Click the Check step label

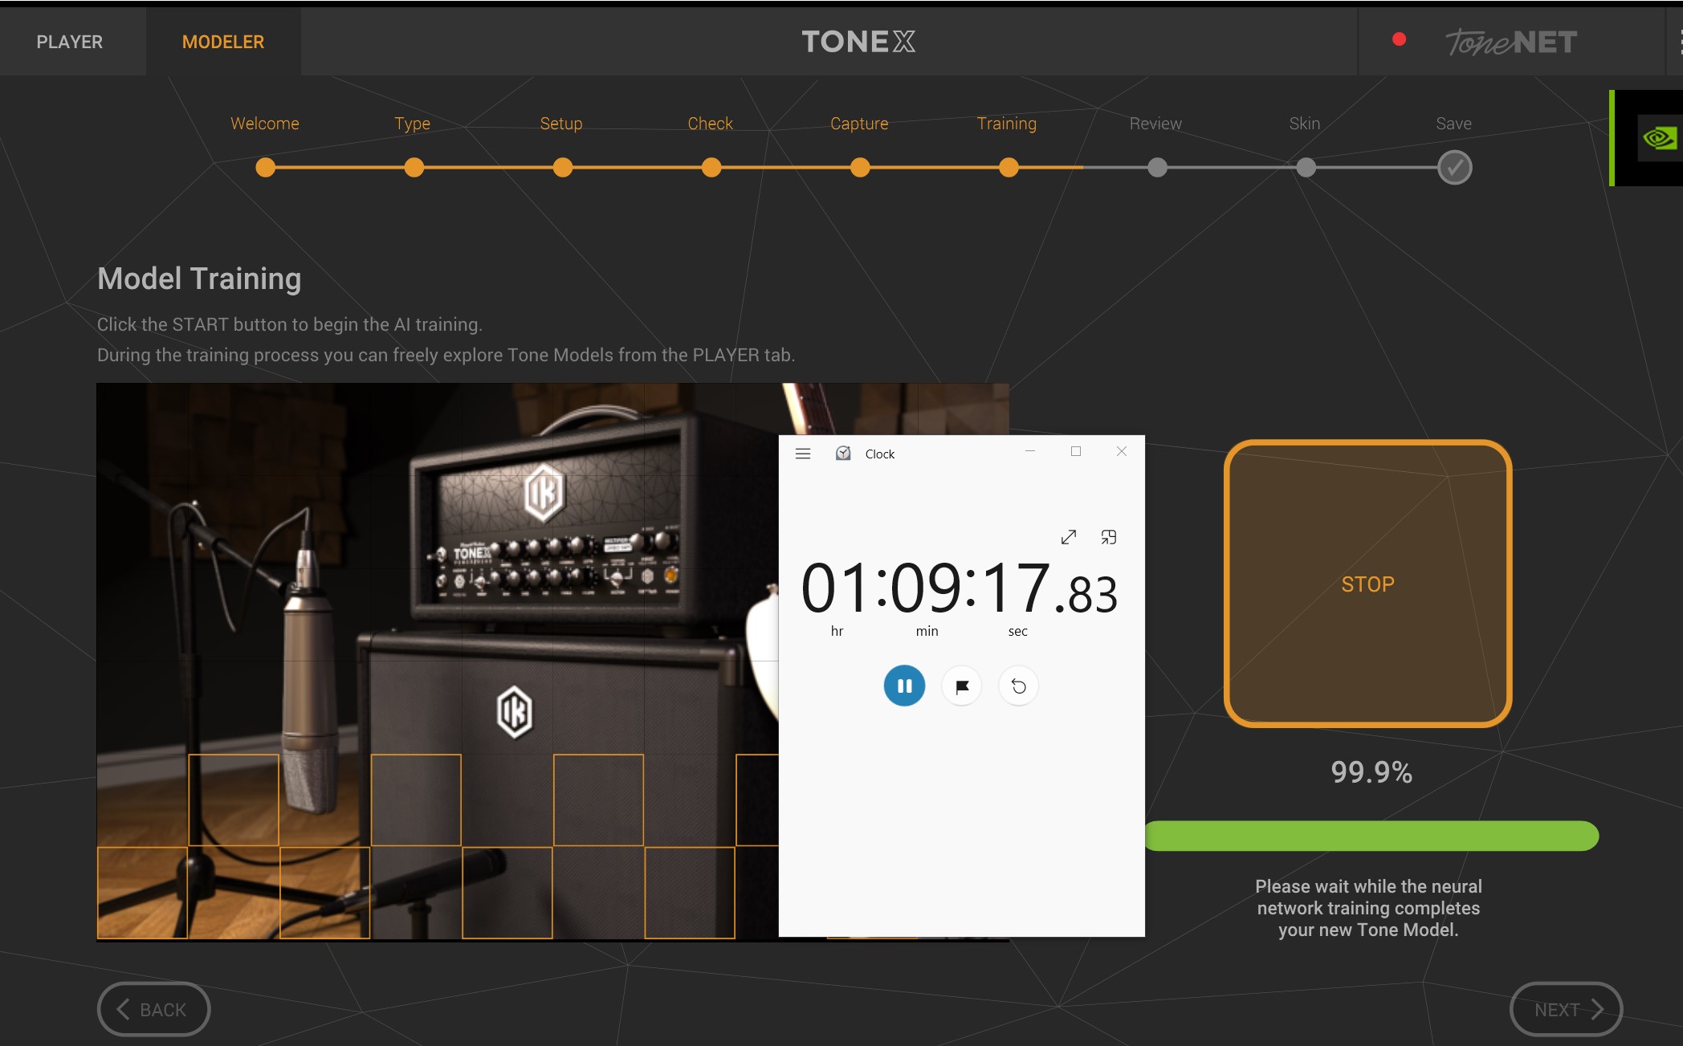tap(711, 124)
